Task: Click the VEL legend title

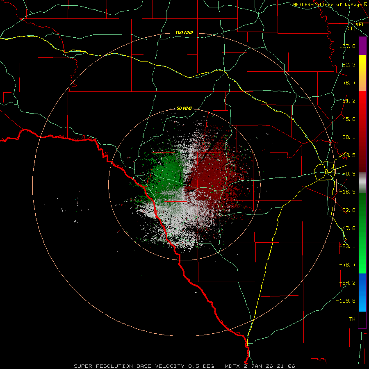Action: point(360,25)
